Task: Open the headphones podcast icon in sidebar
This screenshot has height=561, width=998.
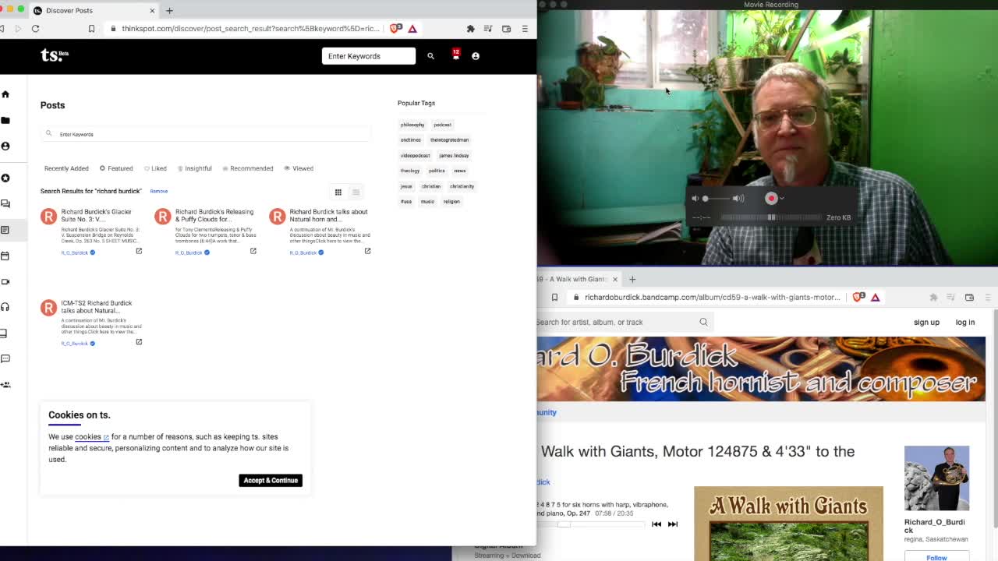Action: [x=5, y=307]
